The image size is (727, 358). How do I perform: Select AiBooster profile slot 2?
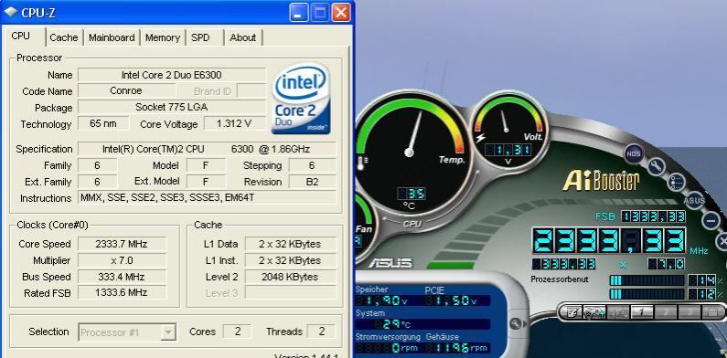666,312
